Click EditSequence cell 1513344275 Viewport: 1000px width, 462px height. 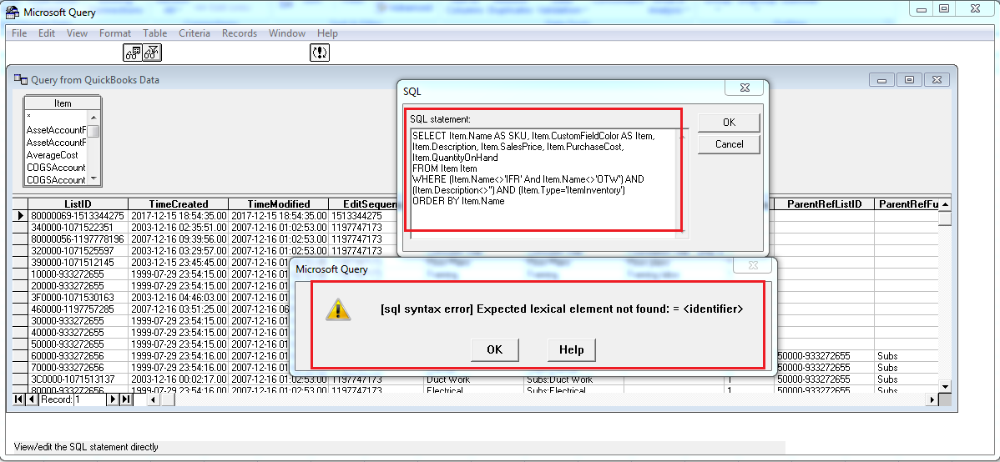pos(363,216)
